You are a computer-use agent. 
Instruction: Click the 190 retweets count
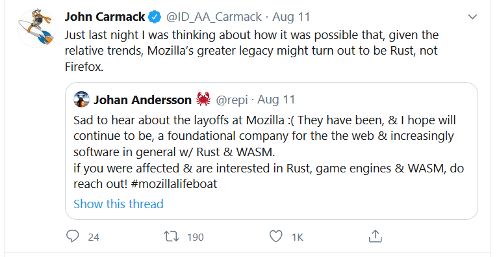pyautogui.click(x=196, y=237)
